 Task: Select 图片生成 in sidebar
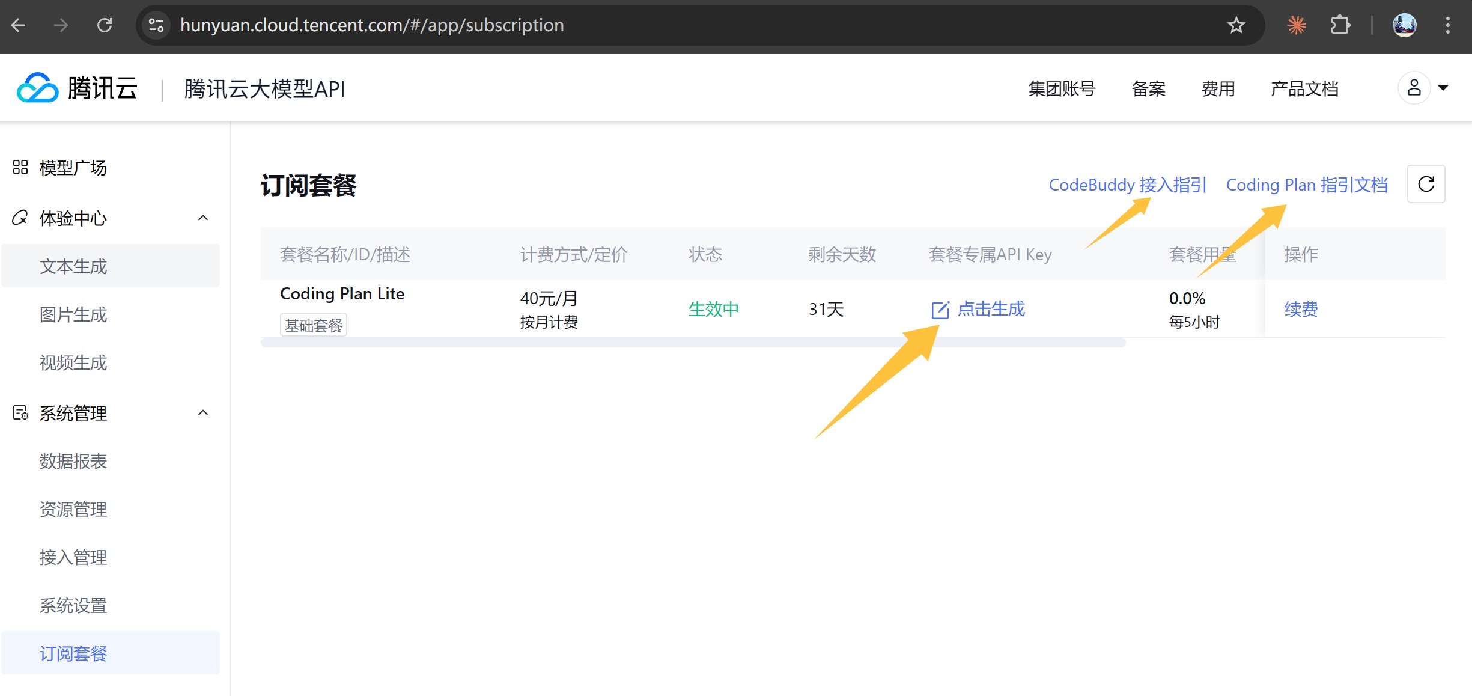click(73, 314)
